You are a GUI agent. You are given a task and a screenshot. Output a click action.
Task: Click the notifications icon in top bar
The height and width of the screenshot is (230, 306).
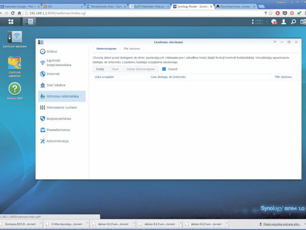pyautogui.click(x=274, y=22)
